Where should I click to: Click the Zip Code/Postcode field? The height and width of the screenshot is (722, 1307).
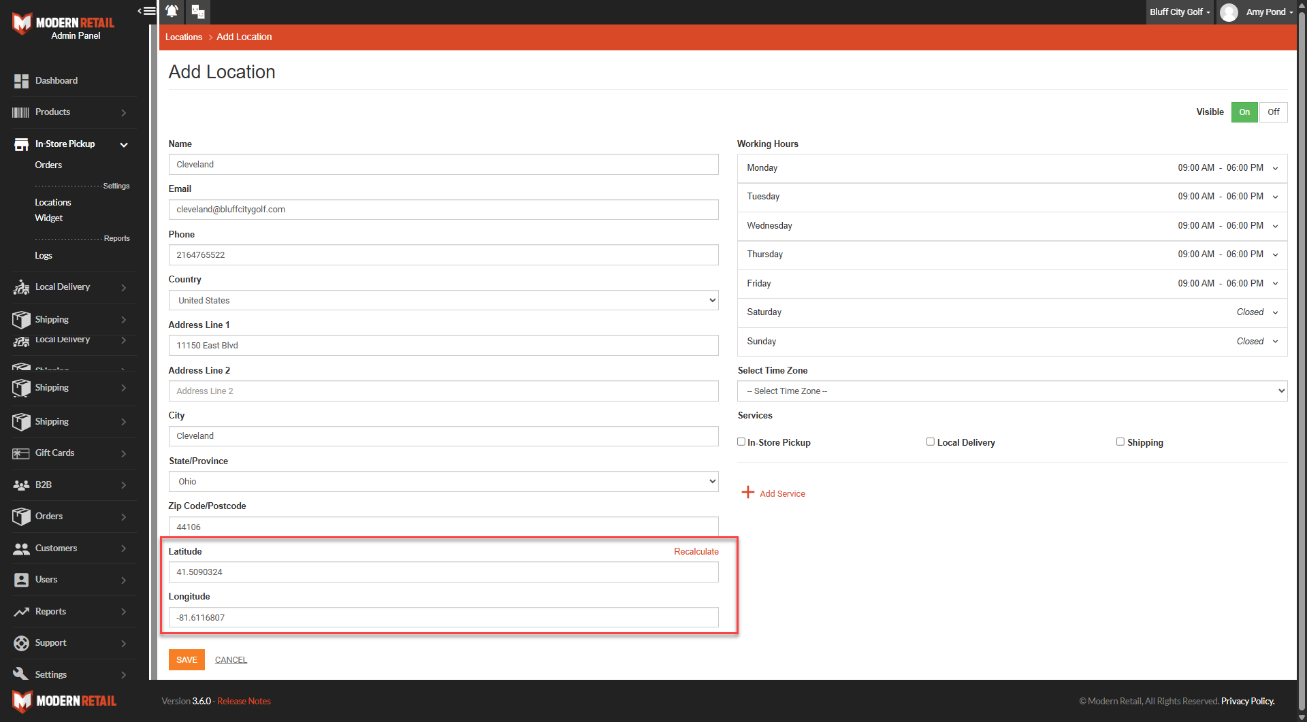(x=443, y=527)
